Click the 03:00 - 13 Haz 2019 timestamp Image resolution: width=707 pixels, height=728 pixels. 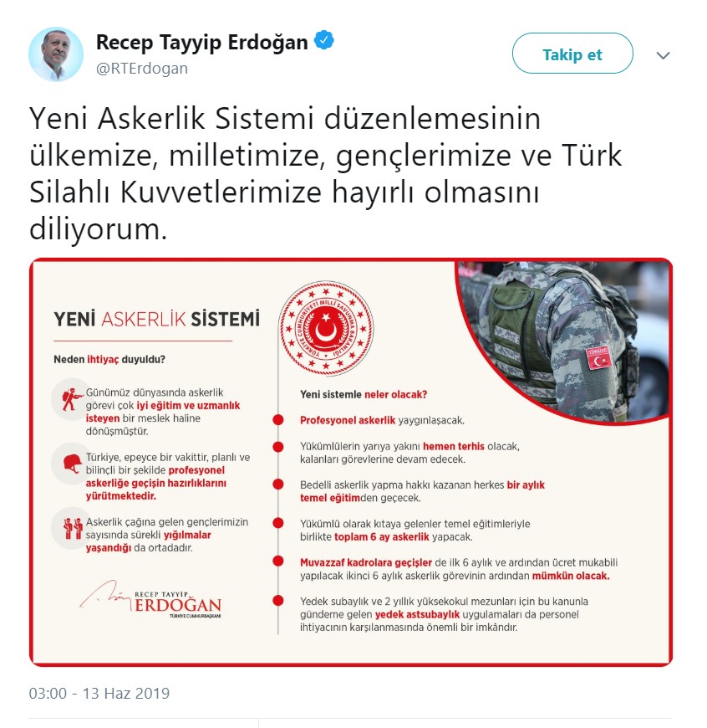click(x=99, y=693)
